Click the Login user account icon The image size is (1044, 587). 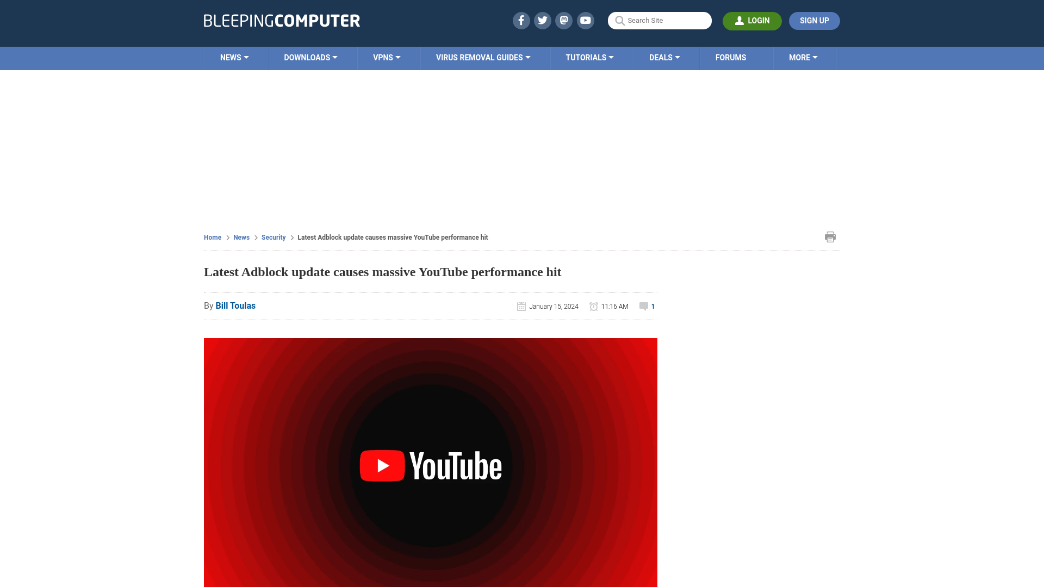(x=739, y=21)
